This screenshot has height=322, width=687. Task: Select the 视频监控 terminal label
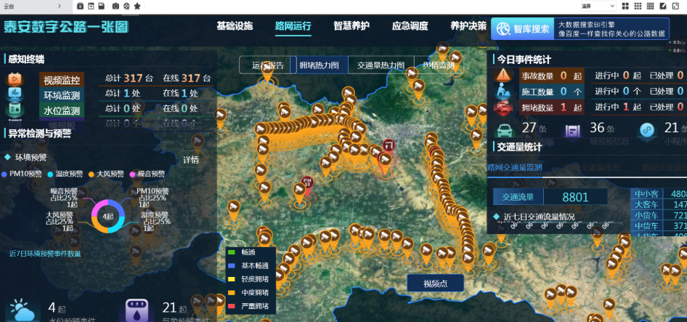(62, 80)
